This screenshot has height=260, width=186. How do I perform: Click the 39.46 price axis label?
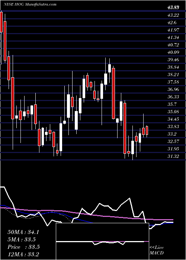(x=173, y=60)
